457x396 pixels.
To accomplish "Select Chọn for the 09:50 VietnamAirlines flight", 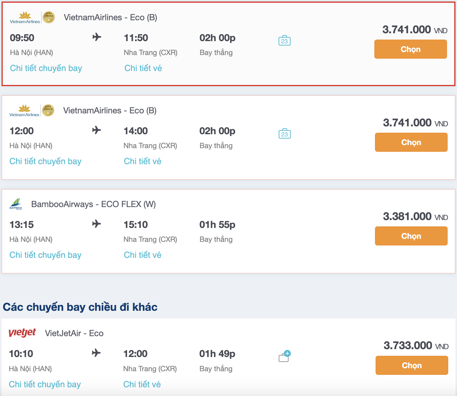I will [x=410, y=49].
